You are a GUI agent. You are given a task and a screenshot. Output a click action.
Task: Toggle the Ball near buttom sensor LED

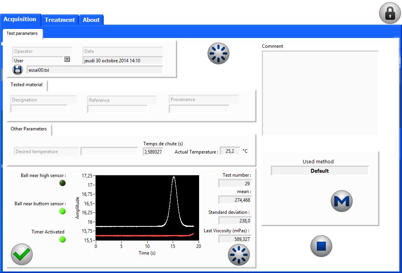coord(62,211)
